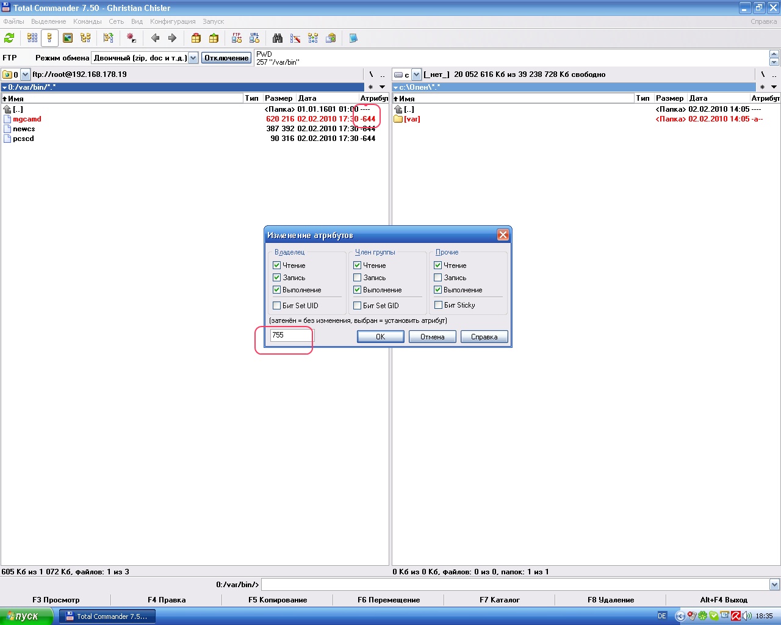
Task: Click the green ICQ flower tray icon
Action: pos(702,616)
